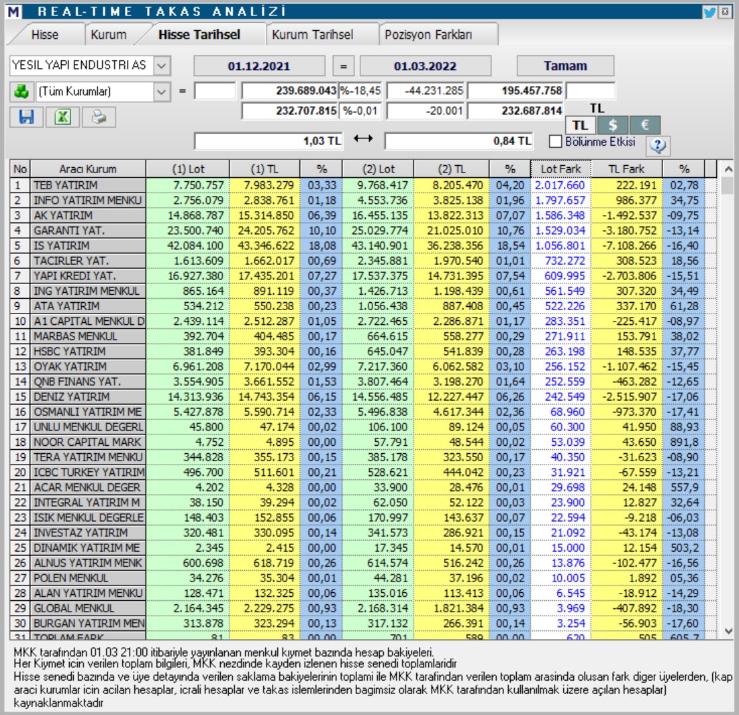The image size is (739, 715).
Task: Open the Hisse tab
Action: click(45, 35)
